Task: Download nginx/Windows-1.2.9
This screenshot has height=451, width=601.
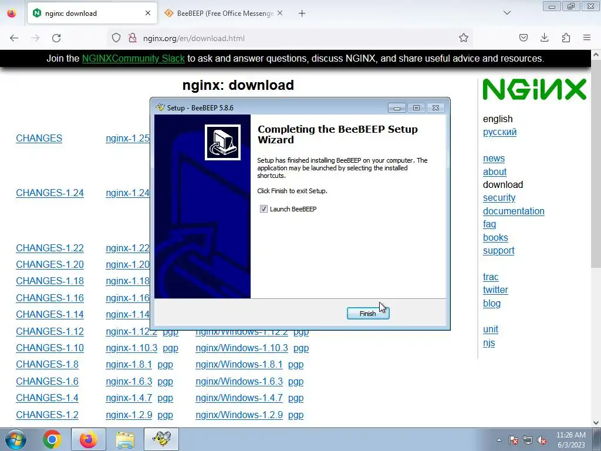Action: coord(239,415)
